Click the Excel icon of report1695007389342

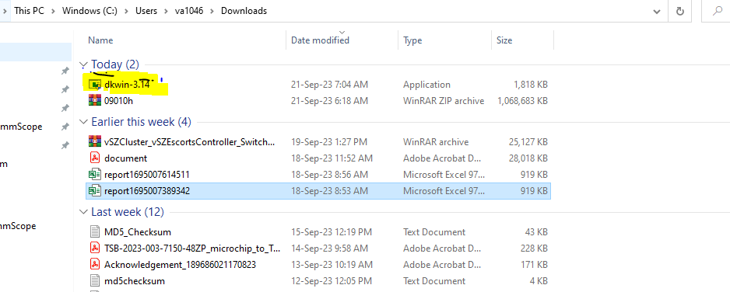pyautogui.click(x=95, y=191)
